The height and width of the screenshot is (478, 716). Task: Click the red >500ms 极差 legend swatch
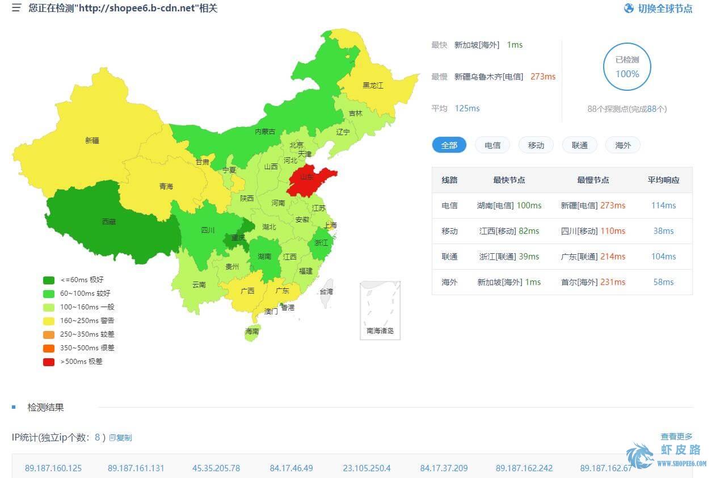(x=49, y=362)
